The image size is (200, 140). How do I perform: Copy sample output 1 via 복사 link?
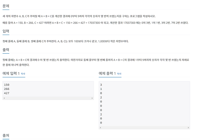(119, 74)
